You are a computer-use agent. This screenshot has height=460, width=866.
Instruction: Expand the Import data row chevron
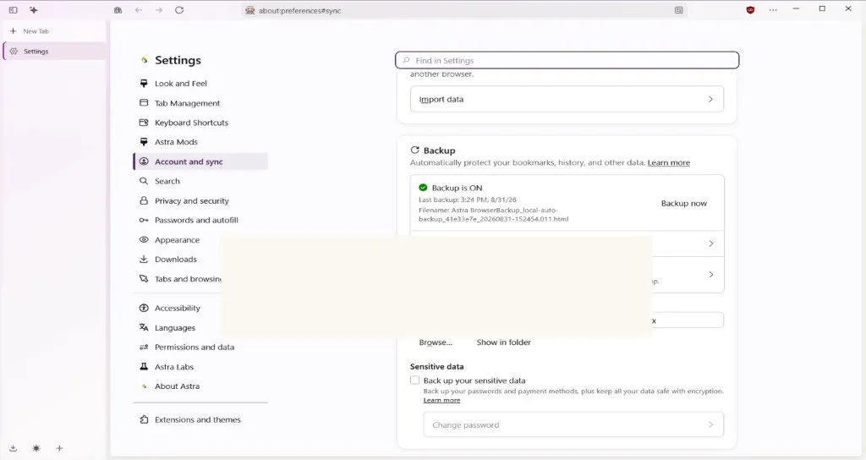710,100
